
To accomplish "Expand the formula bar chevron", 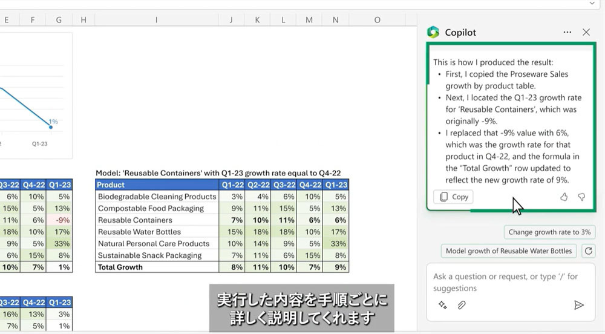I will (592, 3).
